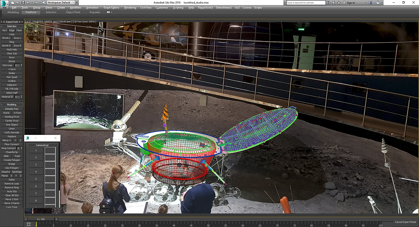Open the Favorites star icon
Viewport: 419px width, 227px height.
(x=339, y=3)
